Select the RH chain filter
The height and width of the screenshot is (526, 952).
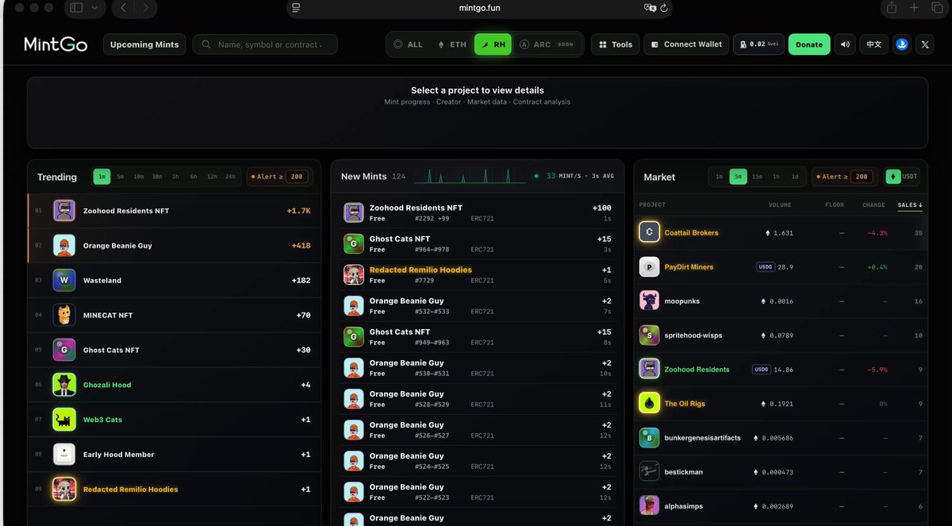click(493, 44)
